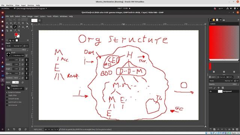Click the red foreground color swatch
Viewport: 240px width, 135px height.
point(16,34)
